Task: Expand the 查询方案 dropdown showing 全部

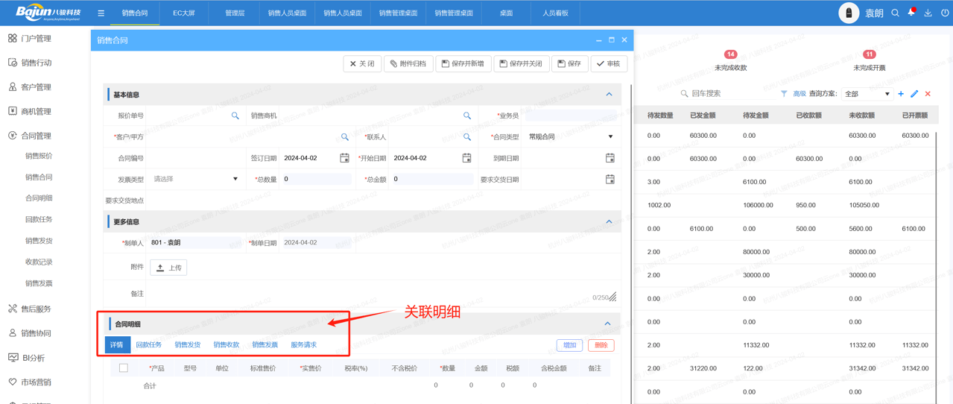Action: pos(867,94)
